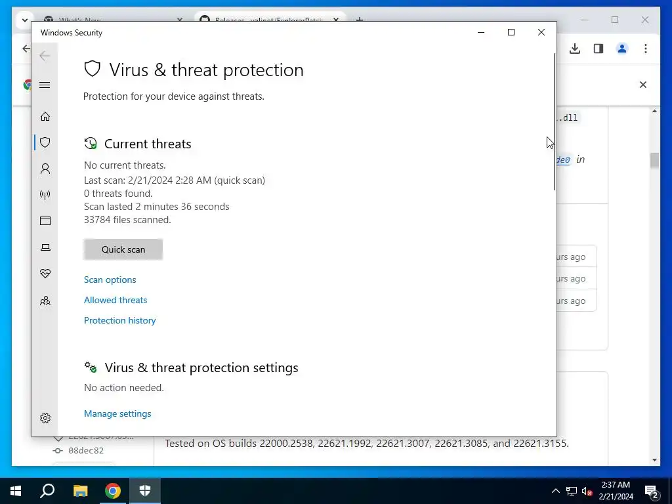This screenshot has width=672, height=504.
Task: Switch to Chrome from taskbar
Action: click(113, 491)
